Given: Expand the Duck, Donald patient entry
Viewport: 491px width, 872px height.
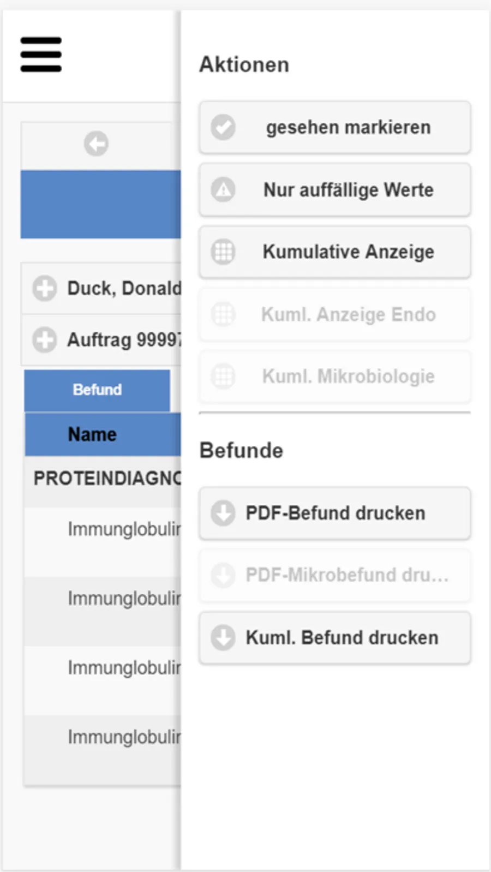Looking at the screenshot, I should 44,288.
